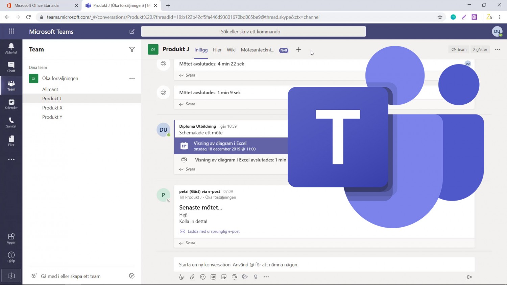Image resolution: width=507 pixels, height=285 pixels.
Task: Open the Stream icon in compose bar
Action: click(x=245, y=277)
